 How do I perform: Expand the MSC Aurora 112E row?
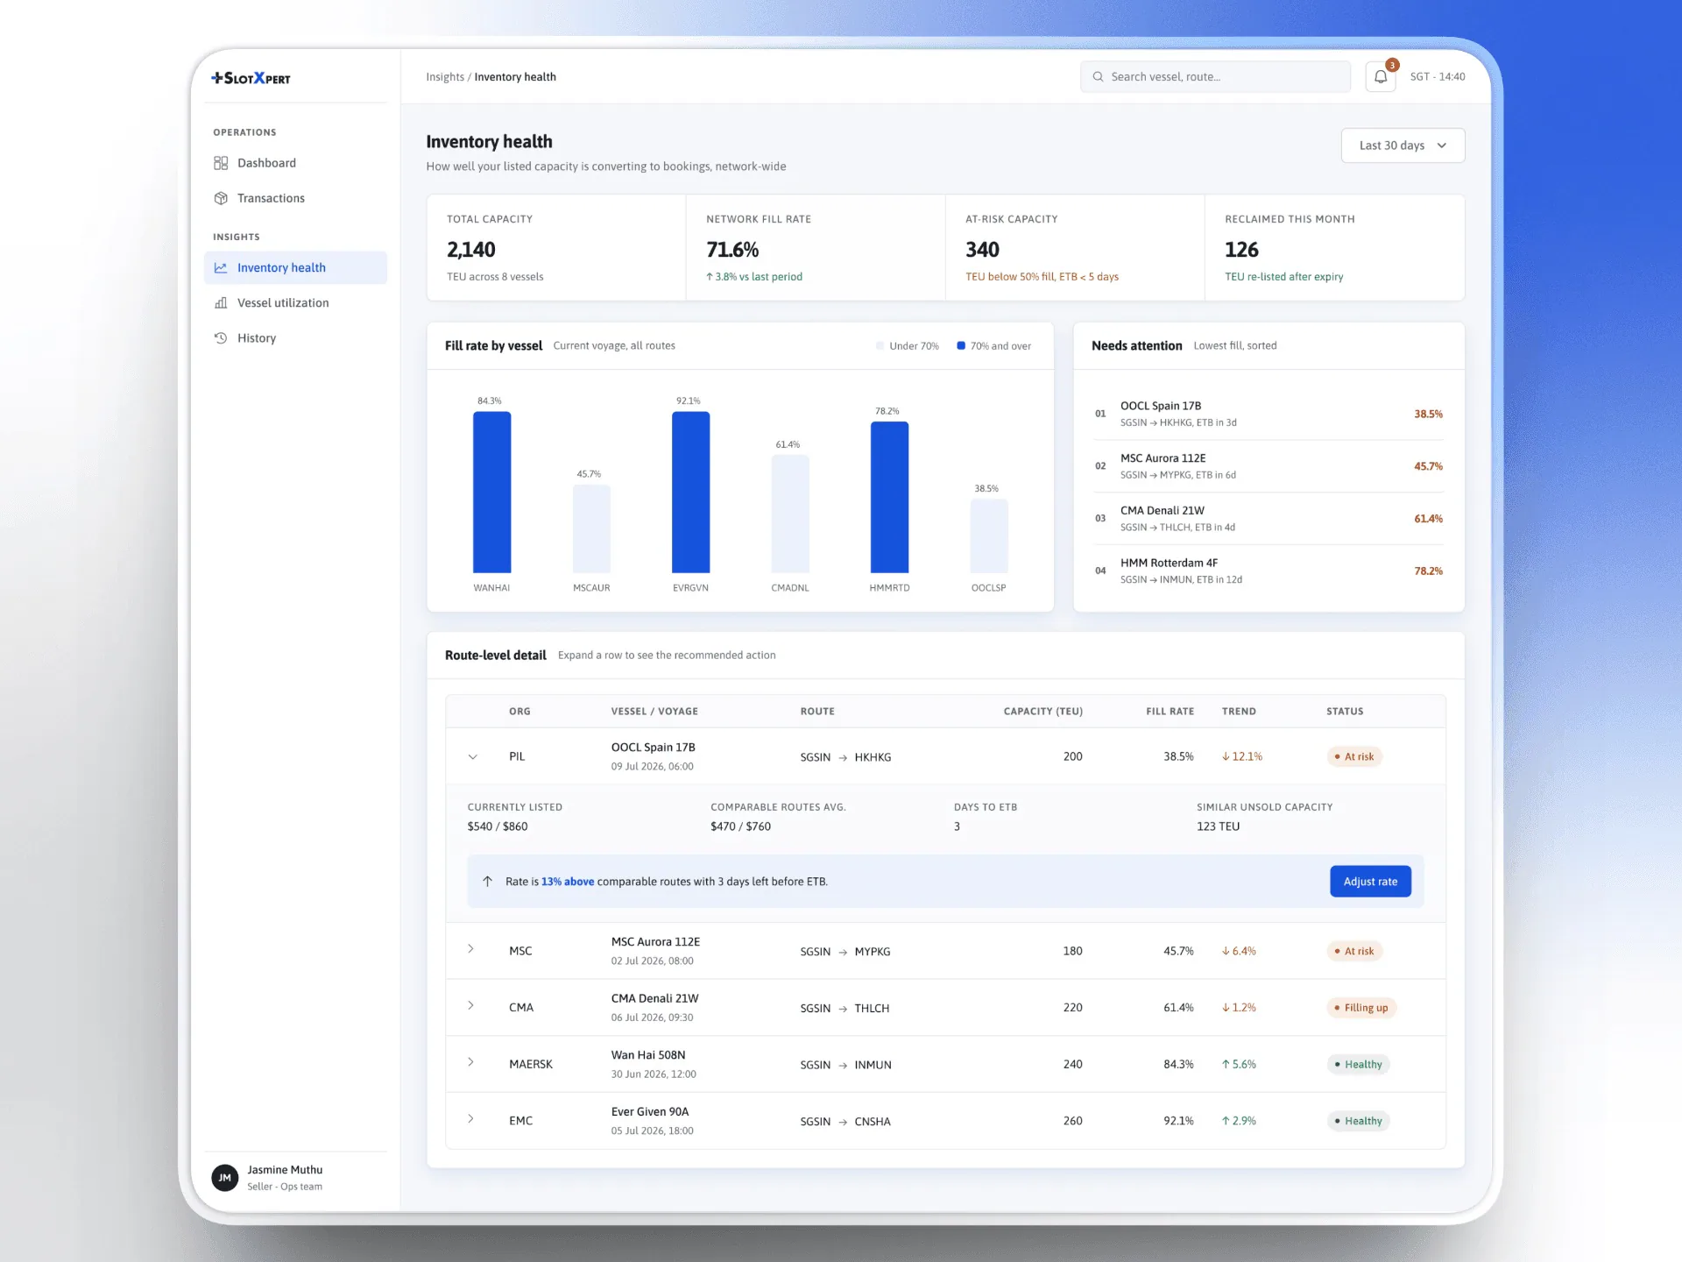point(470,949)
